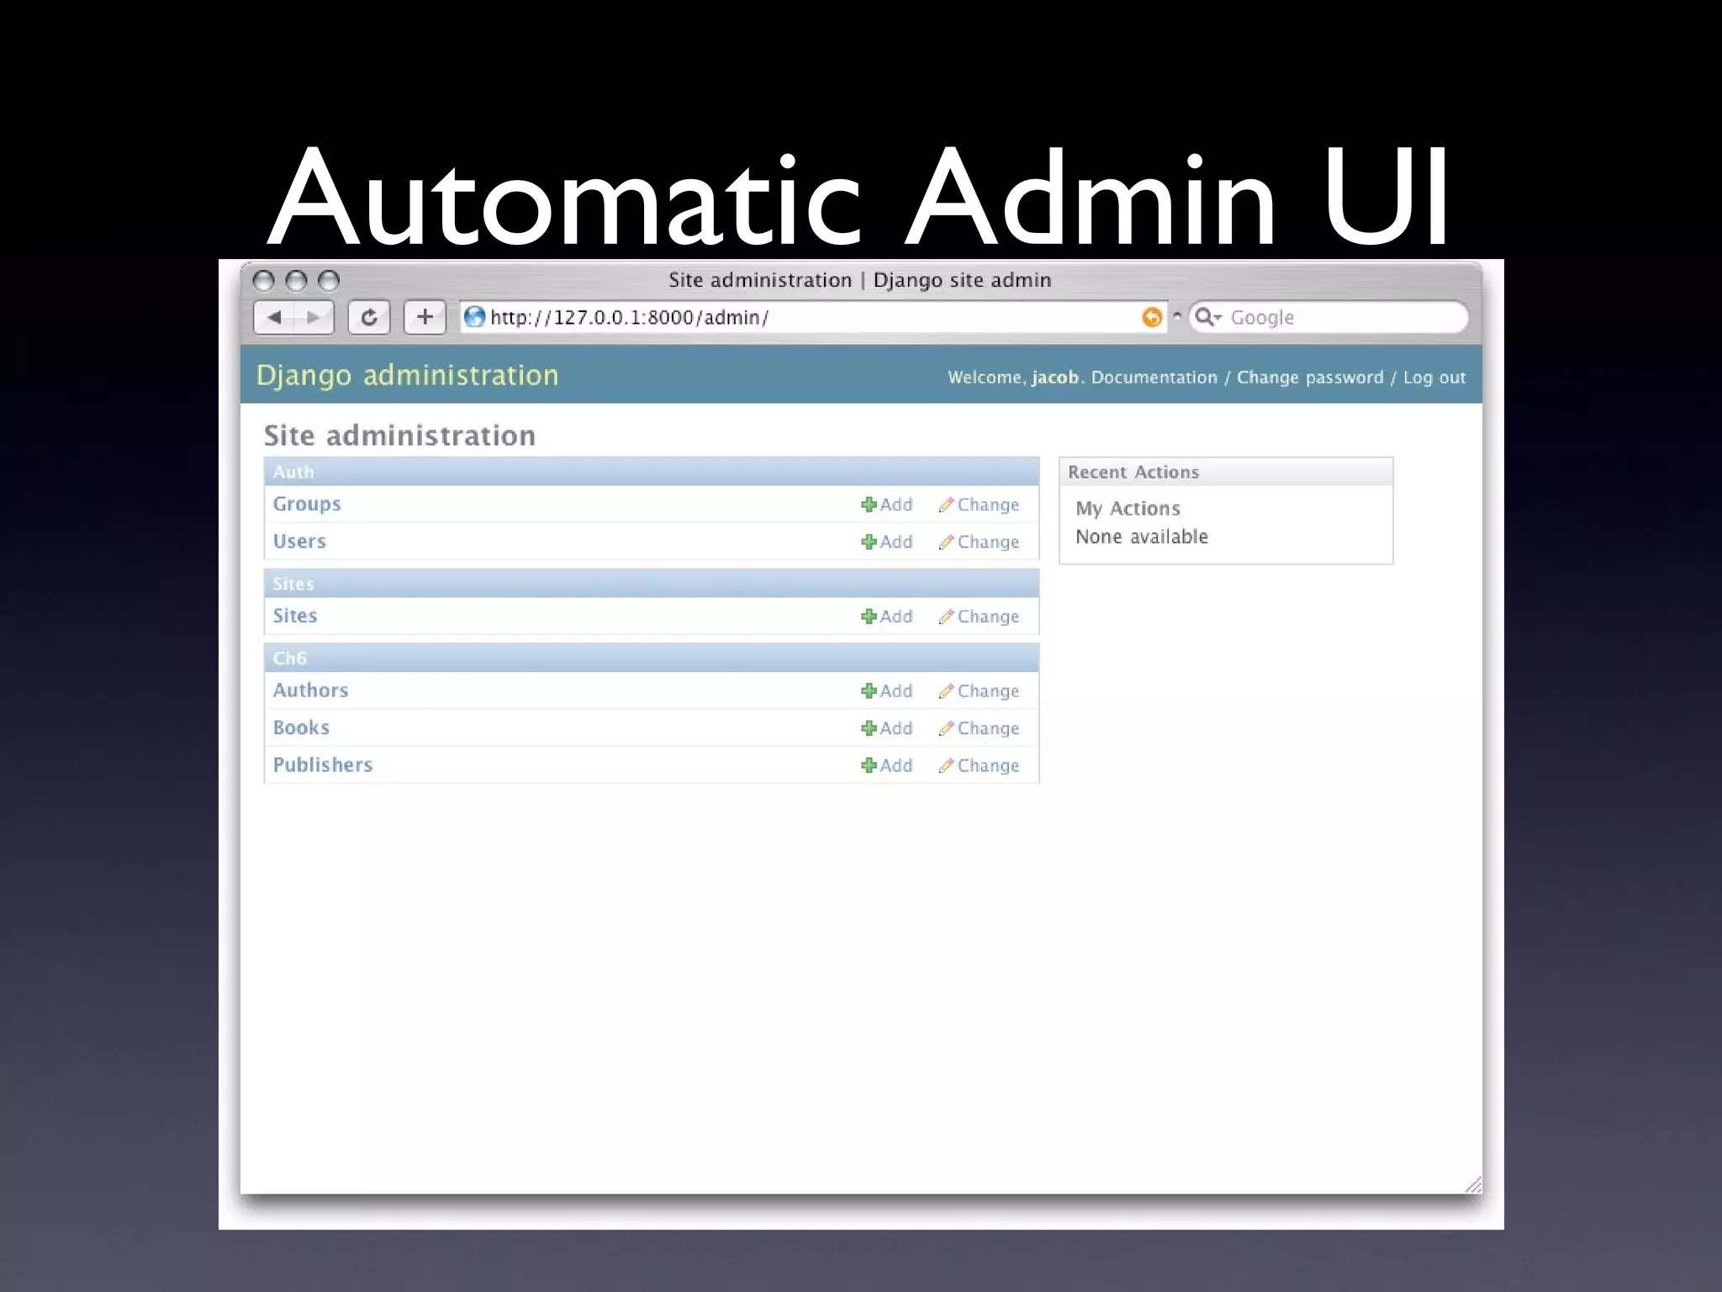Click the Change password link
The width and height of the screenshot is (1722, 1292).
pos(1310,378)
